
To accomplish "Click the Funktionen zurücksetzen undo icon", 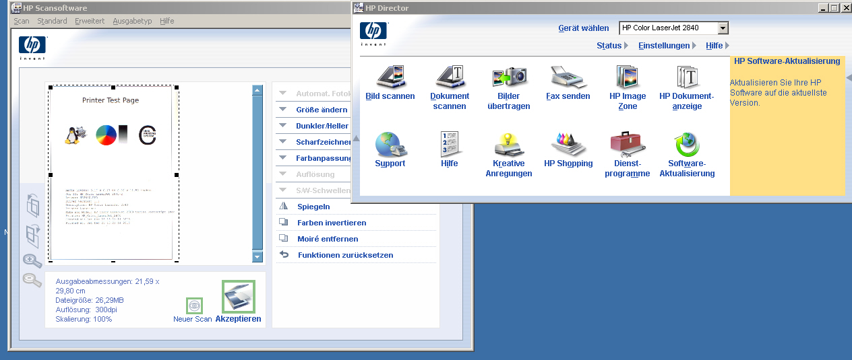I will click(284, 255).
